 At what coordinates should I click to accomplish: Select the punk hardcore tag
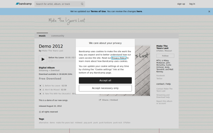(x=105, y=123)
